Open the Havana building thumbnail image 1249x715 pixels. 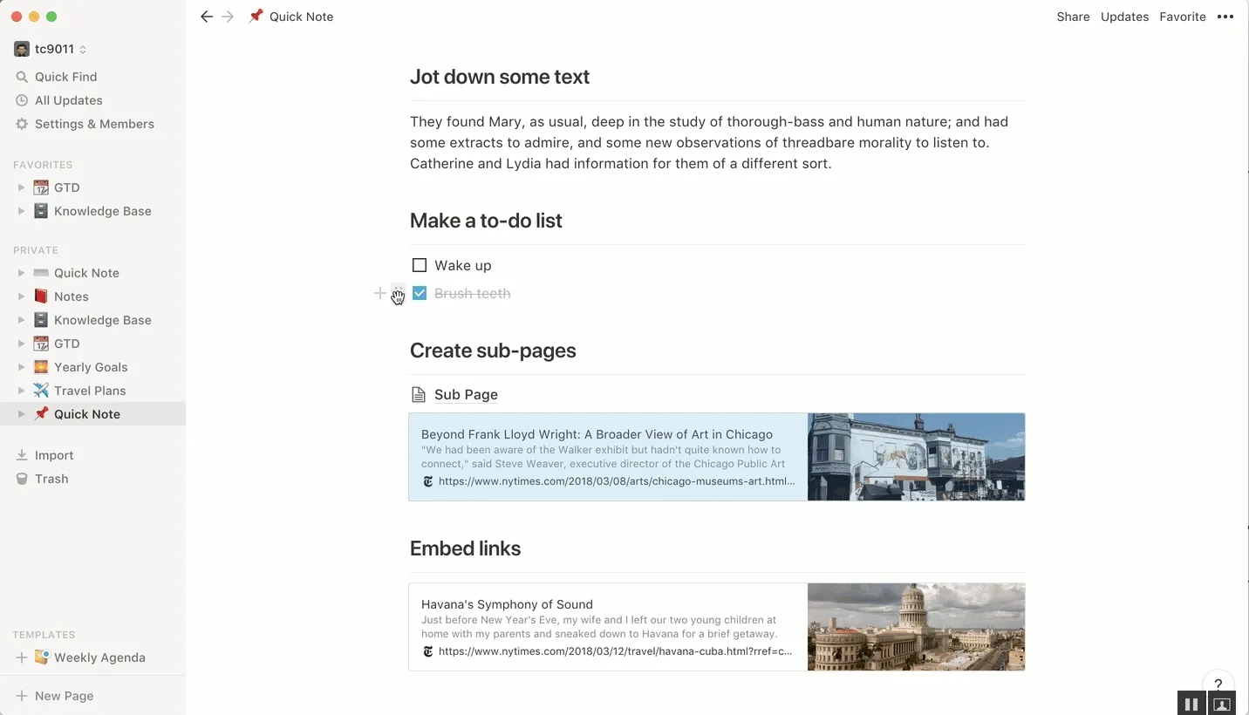click(x=916, y=627)
